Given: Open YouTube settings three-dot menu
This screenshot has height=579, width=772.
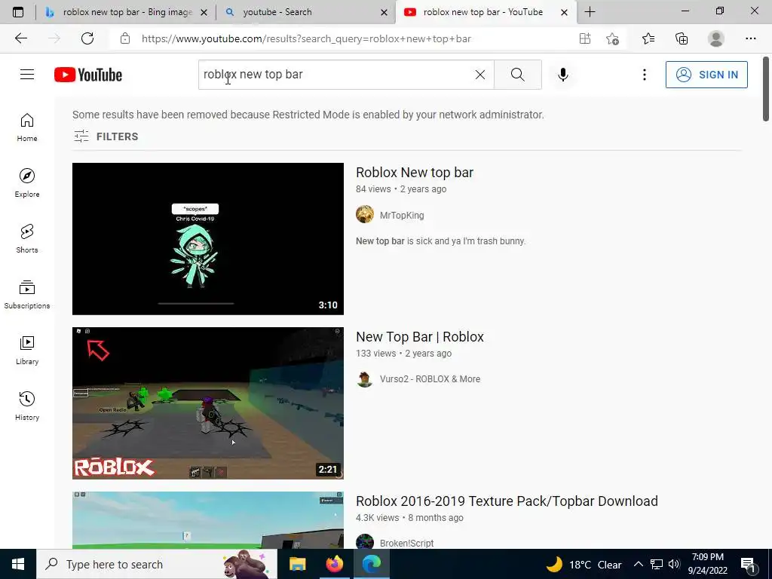Looking at the screenshot, I should (644, 75).
